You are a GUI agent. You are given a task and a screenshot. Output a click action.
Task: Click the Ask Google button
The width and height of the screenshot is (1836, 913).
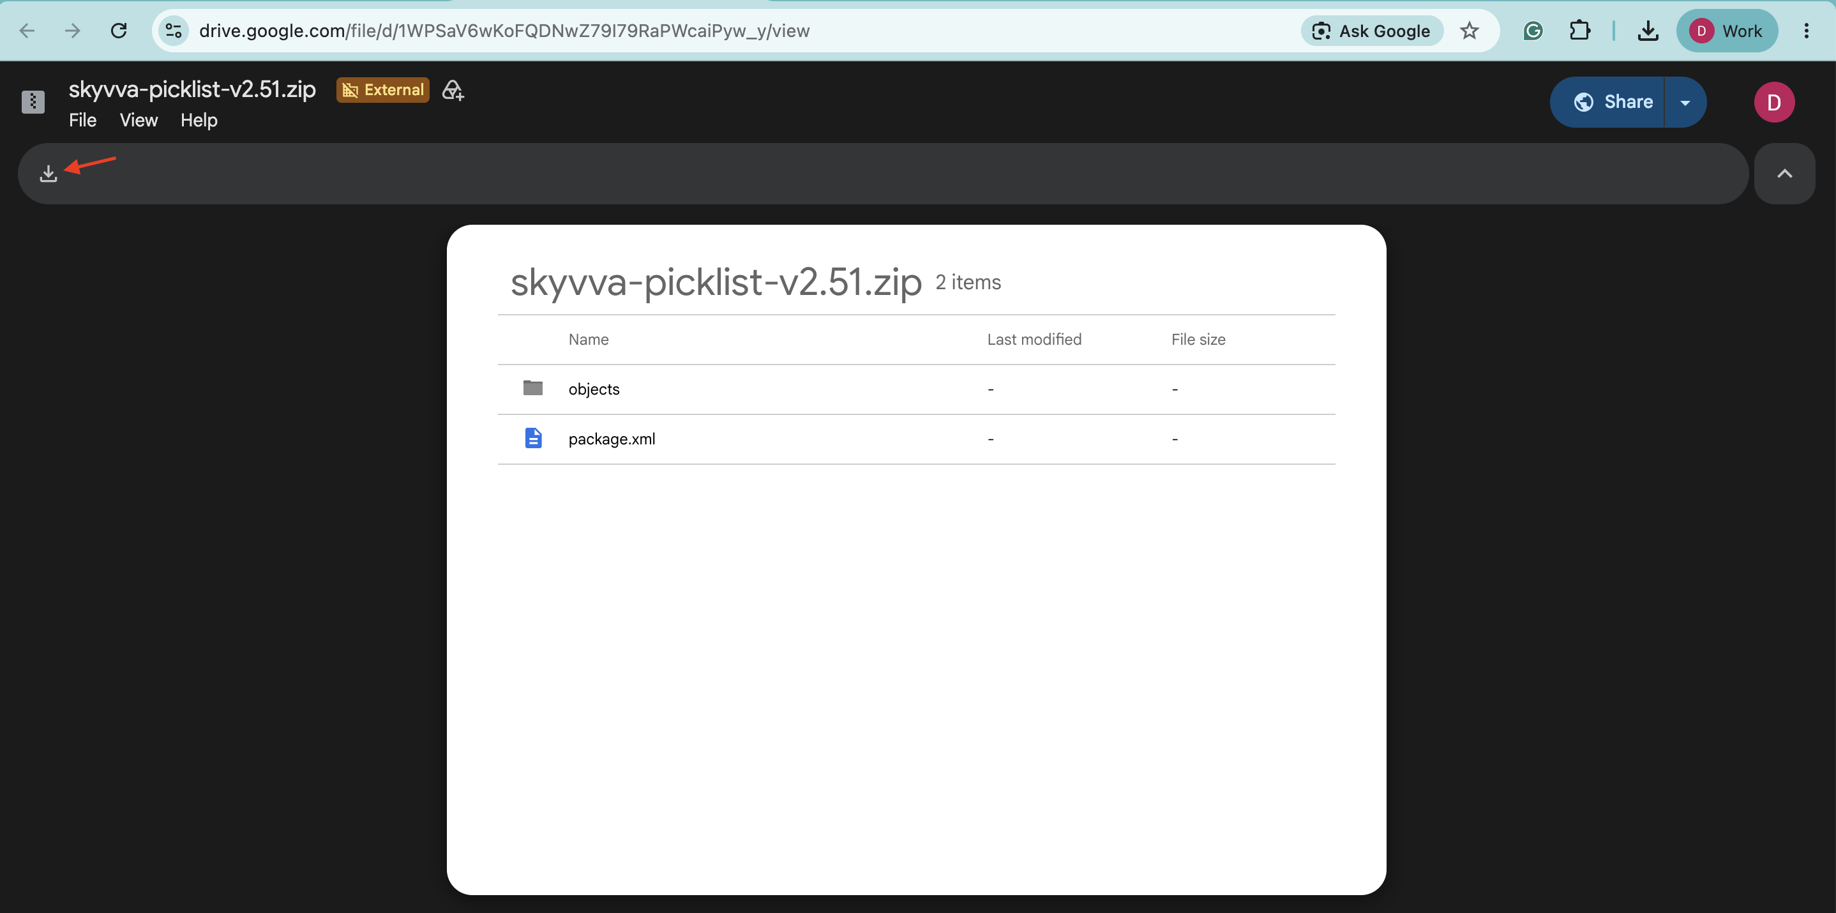click(1371, 31)
